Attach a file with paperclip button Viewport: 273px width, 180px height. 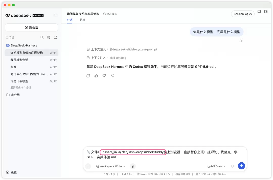pos(133,166)
